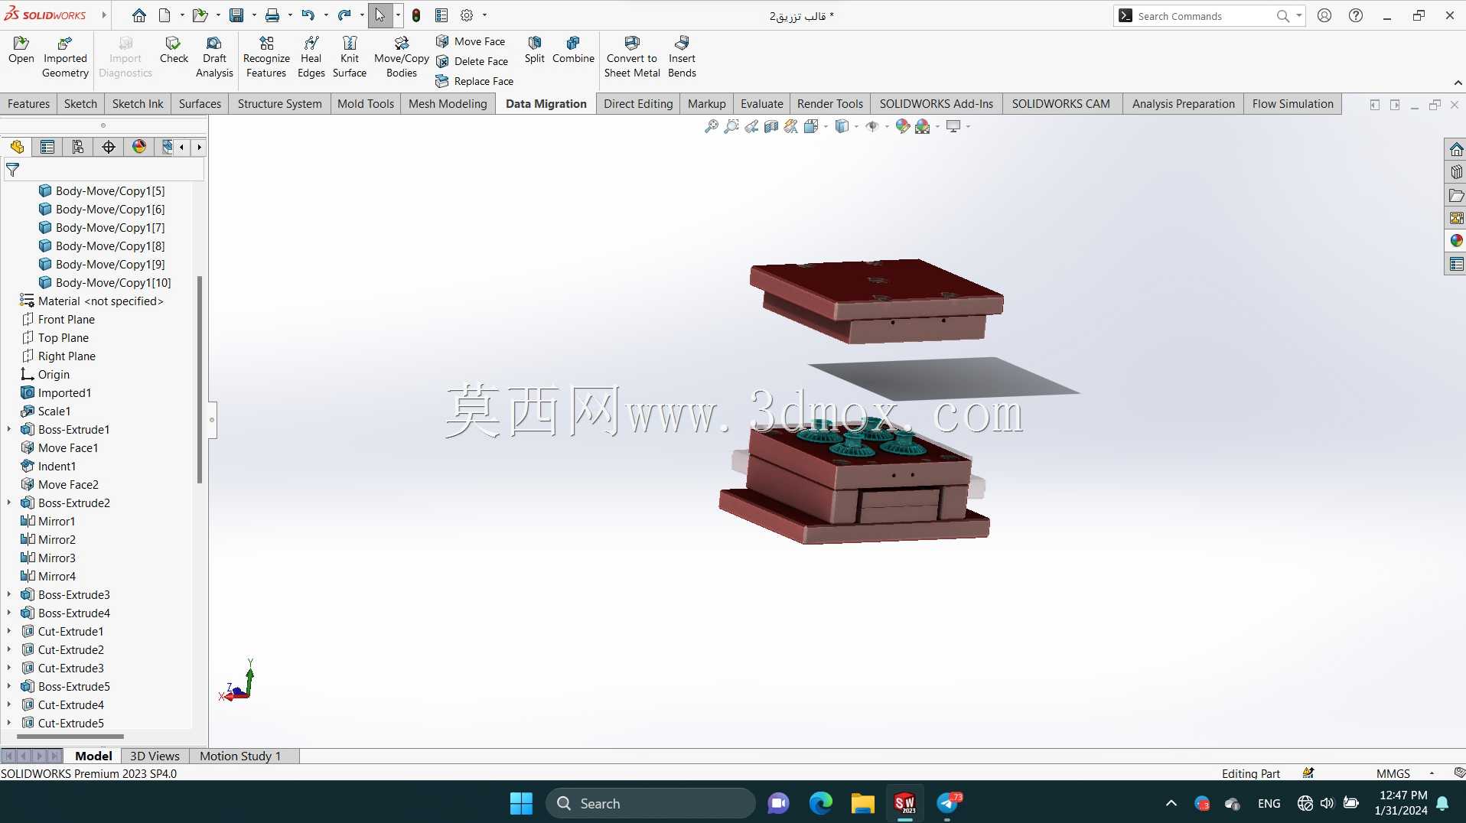The width and height of the screenshot is (1466, 823).
Task: Open Telegram from taskbar
Action: coord(948,803)
